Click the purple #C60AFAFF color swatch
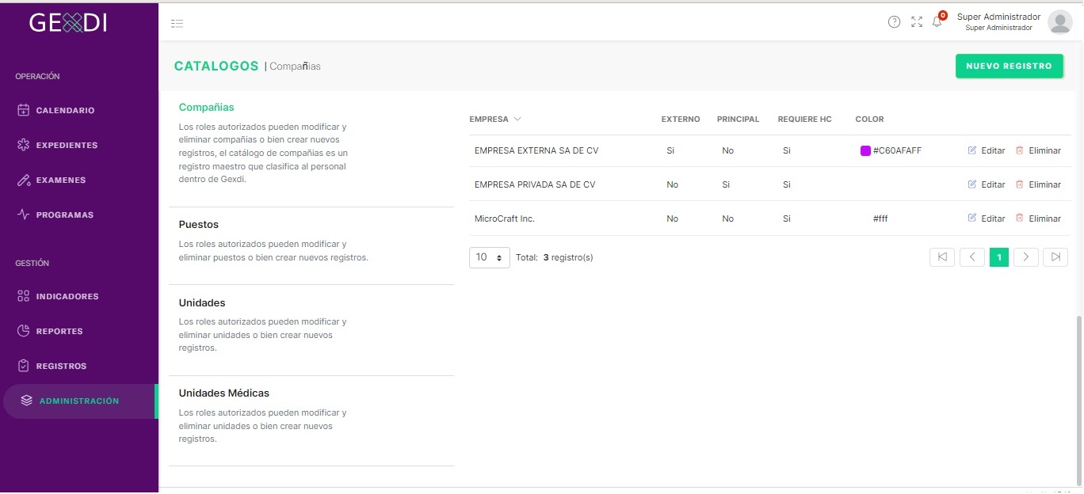Image resolution: width=1084 pixels, height=494 pixels. point(865,150)
